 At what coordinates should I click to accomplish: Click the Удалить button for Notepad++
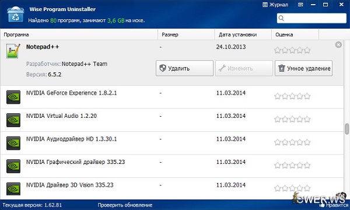pos(184,68)
